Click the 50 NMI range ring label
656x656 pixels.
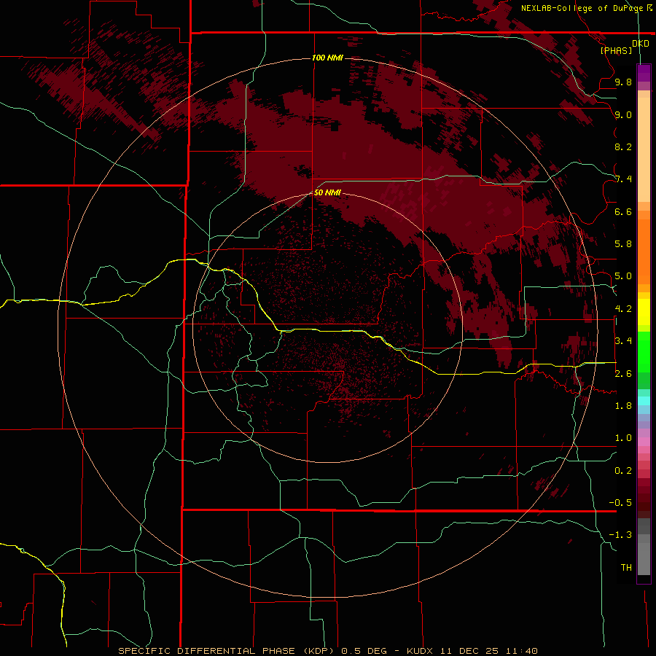pos(327,192)
